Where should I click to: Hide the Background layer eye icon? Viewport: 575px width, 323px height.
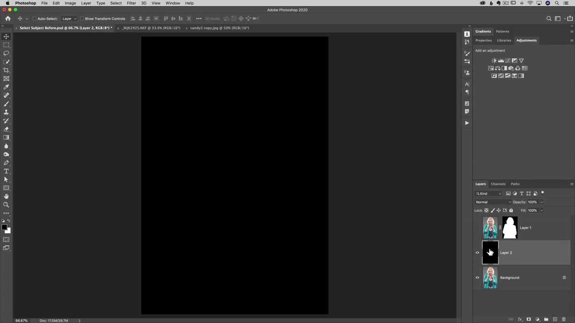[477, 278]
